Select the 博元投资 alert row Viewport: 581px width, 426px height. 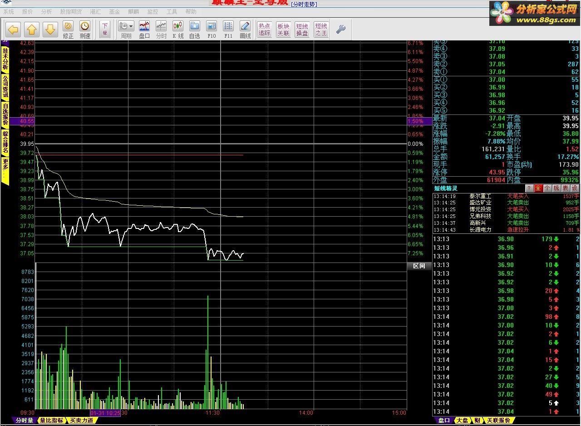(506, 210)
